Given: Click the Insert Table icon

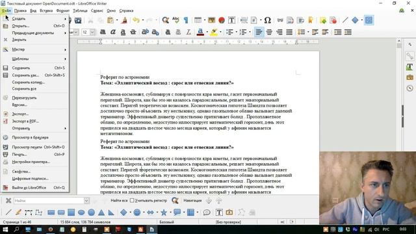Looking at the screenshot, I should coord(198,20).
